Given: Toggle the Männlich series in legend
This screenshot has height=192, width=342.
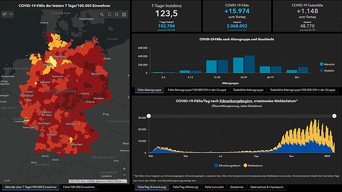Looking at the screenshot, I should click(327, 64).
